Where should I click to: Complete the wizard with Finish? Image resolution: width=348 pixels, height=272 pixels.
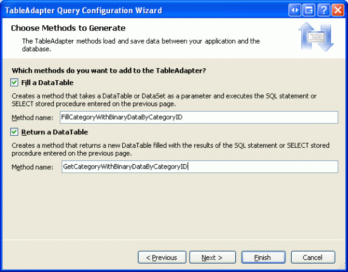click(263, 257)
